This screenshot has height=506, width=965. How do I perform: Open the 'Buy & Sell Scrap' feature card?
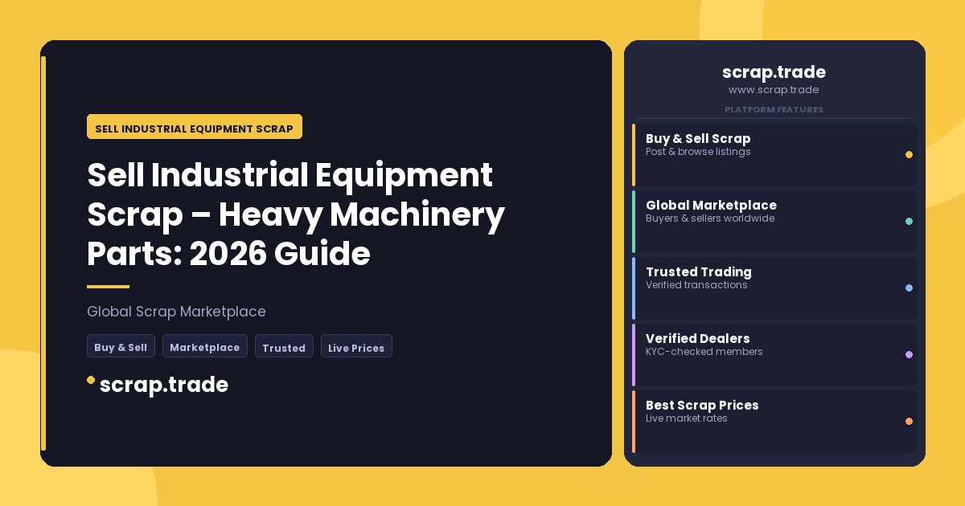774,154
